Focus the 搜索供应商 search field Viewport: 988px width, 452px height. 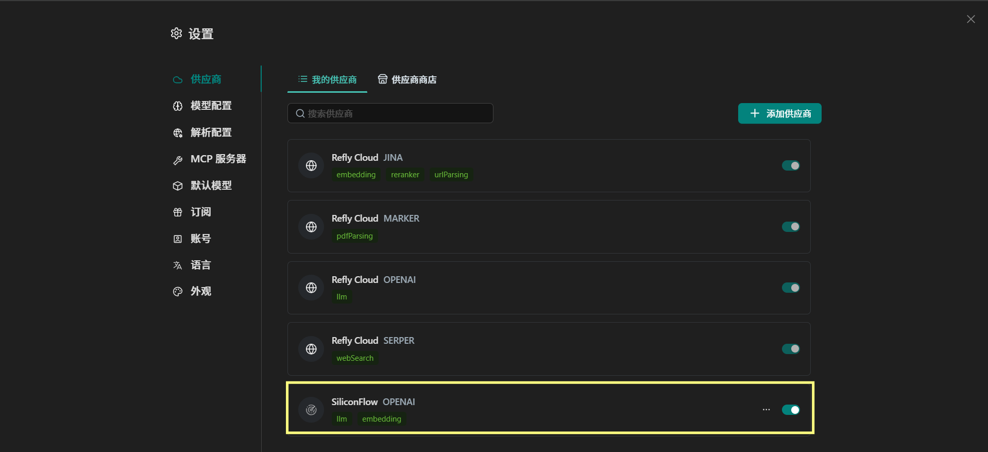pyautogui.click(x=390, y=113)
